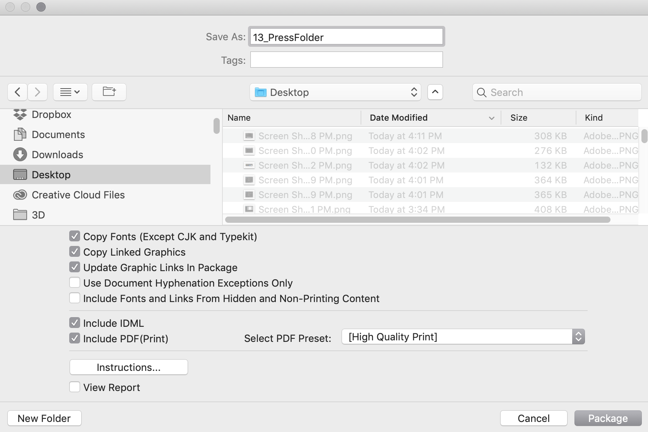This screenshot has width=648, height=432.
Task: Open the Desktop location popup menu
Action: 335,92
